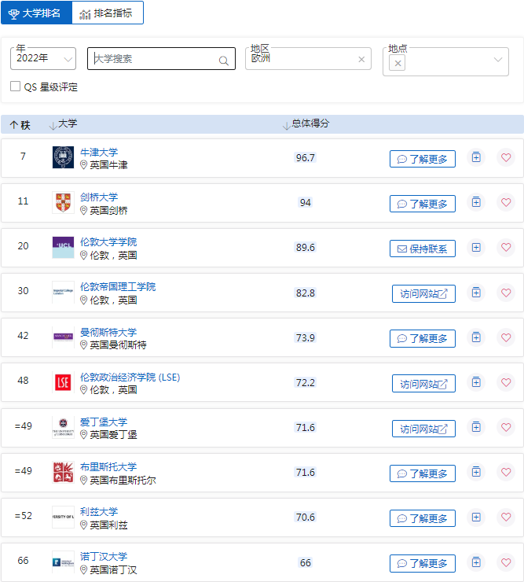Select the 大学排名 tab
Viewport: 524px width, 582px height.
36,13
